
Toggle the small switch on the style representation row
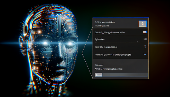coord(145,32)
